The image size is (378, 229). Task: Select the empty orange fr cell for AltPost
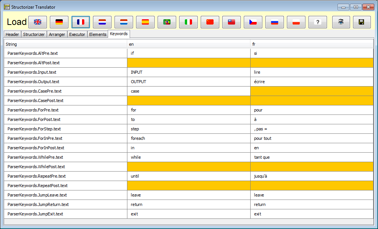coord(312,63)
